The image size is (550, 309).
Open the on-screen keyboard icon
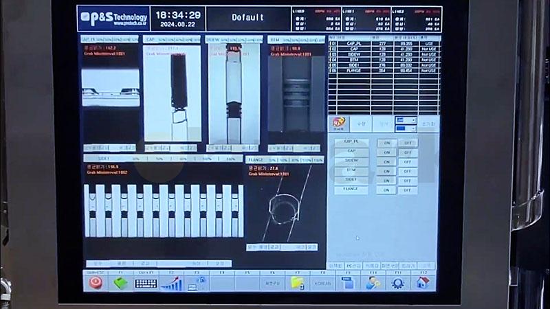[146, 283]
